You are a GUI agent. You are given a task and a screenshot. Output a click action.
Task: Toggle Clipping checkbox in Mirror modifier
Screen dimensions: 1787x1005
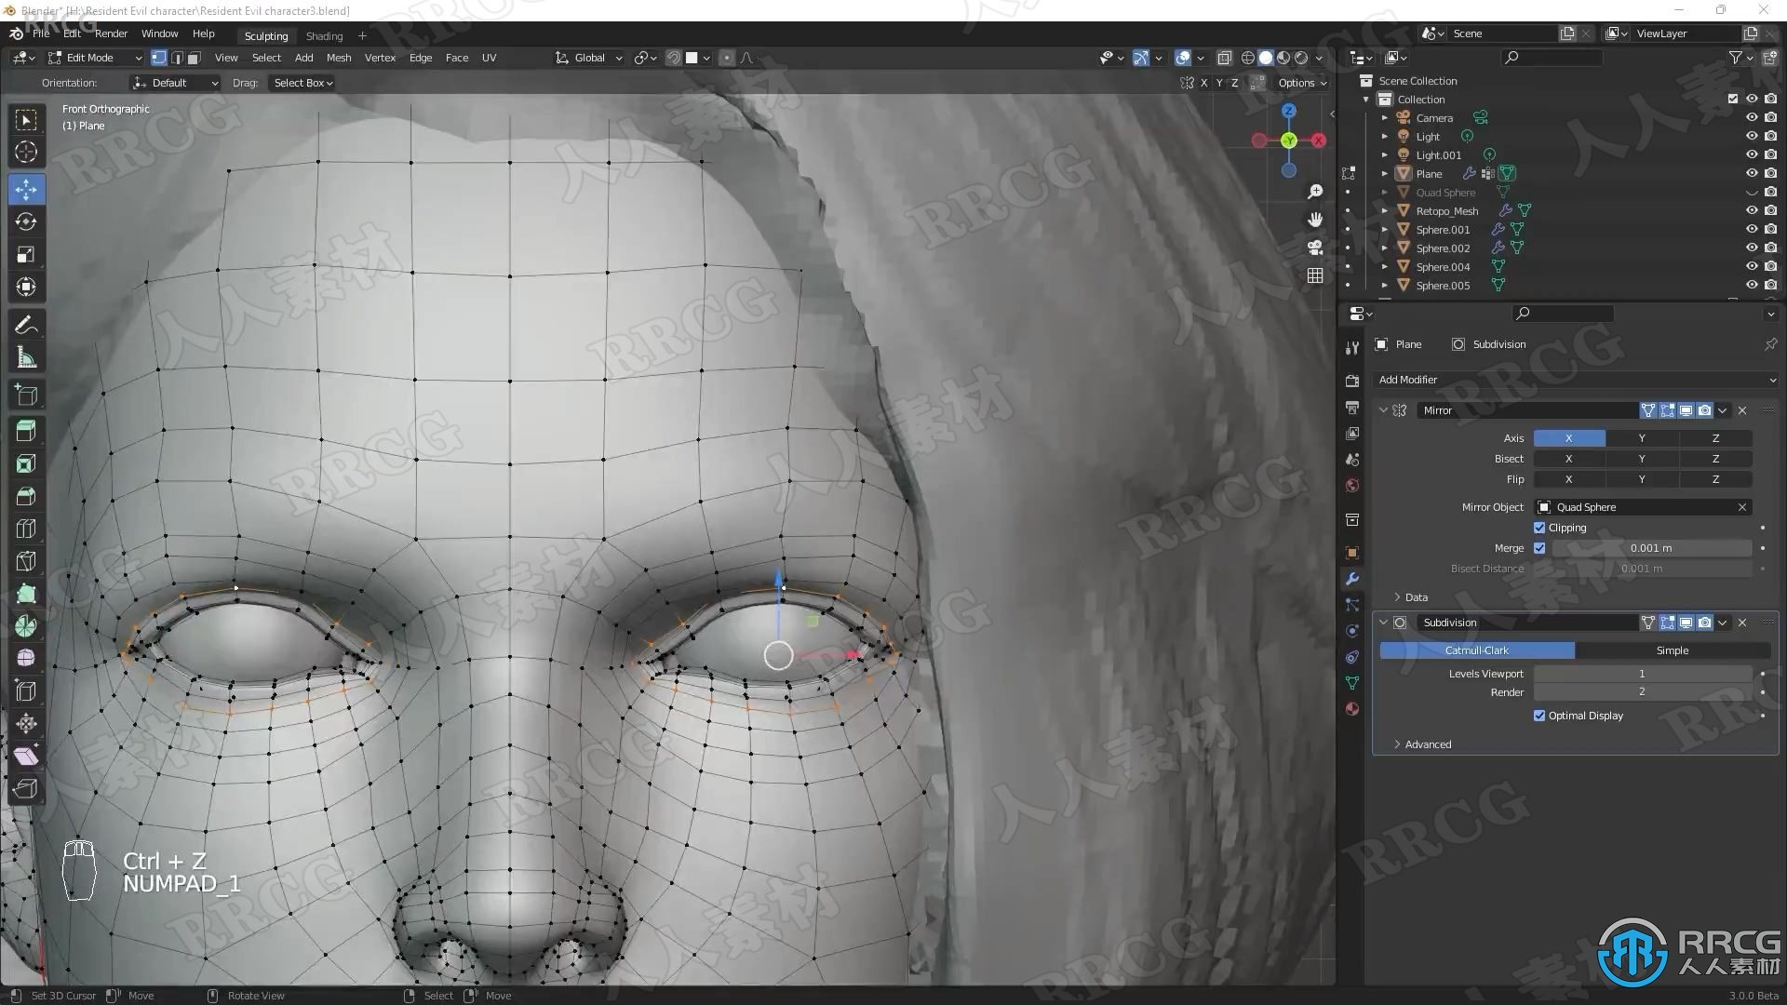(x=1539, y=528)
